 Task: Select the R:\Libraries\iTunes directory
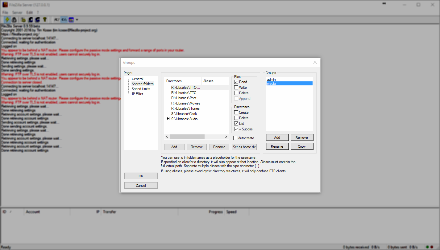197,109
